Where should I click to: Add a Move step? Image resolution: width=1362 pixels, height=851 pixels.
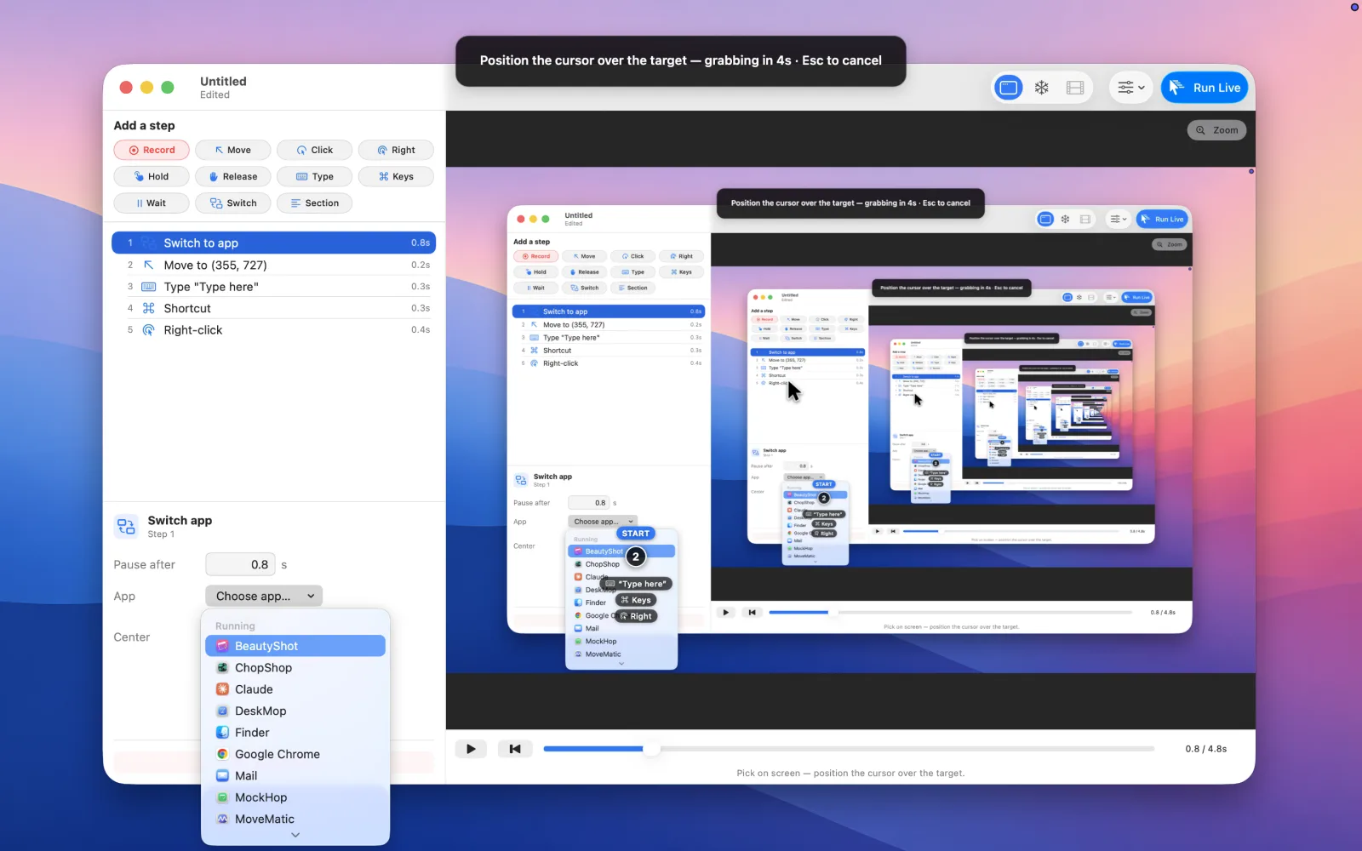point(233,150)
